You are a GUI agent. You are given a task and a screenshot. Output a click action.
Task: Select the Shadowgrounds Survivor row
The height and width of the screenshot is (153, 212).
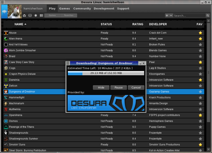[104, 139]
